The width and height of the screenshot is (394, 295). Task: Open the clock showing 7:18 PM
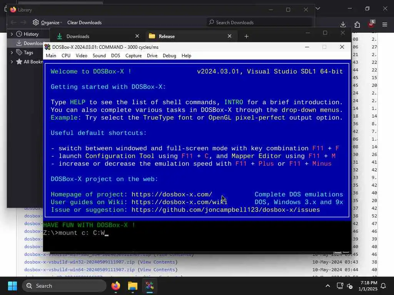click(368, 286)
